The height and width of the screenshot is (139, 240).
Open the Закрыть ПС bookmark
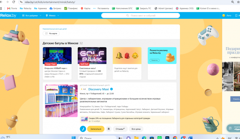[143, 8]
